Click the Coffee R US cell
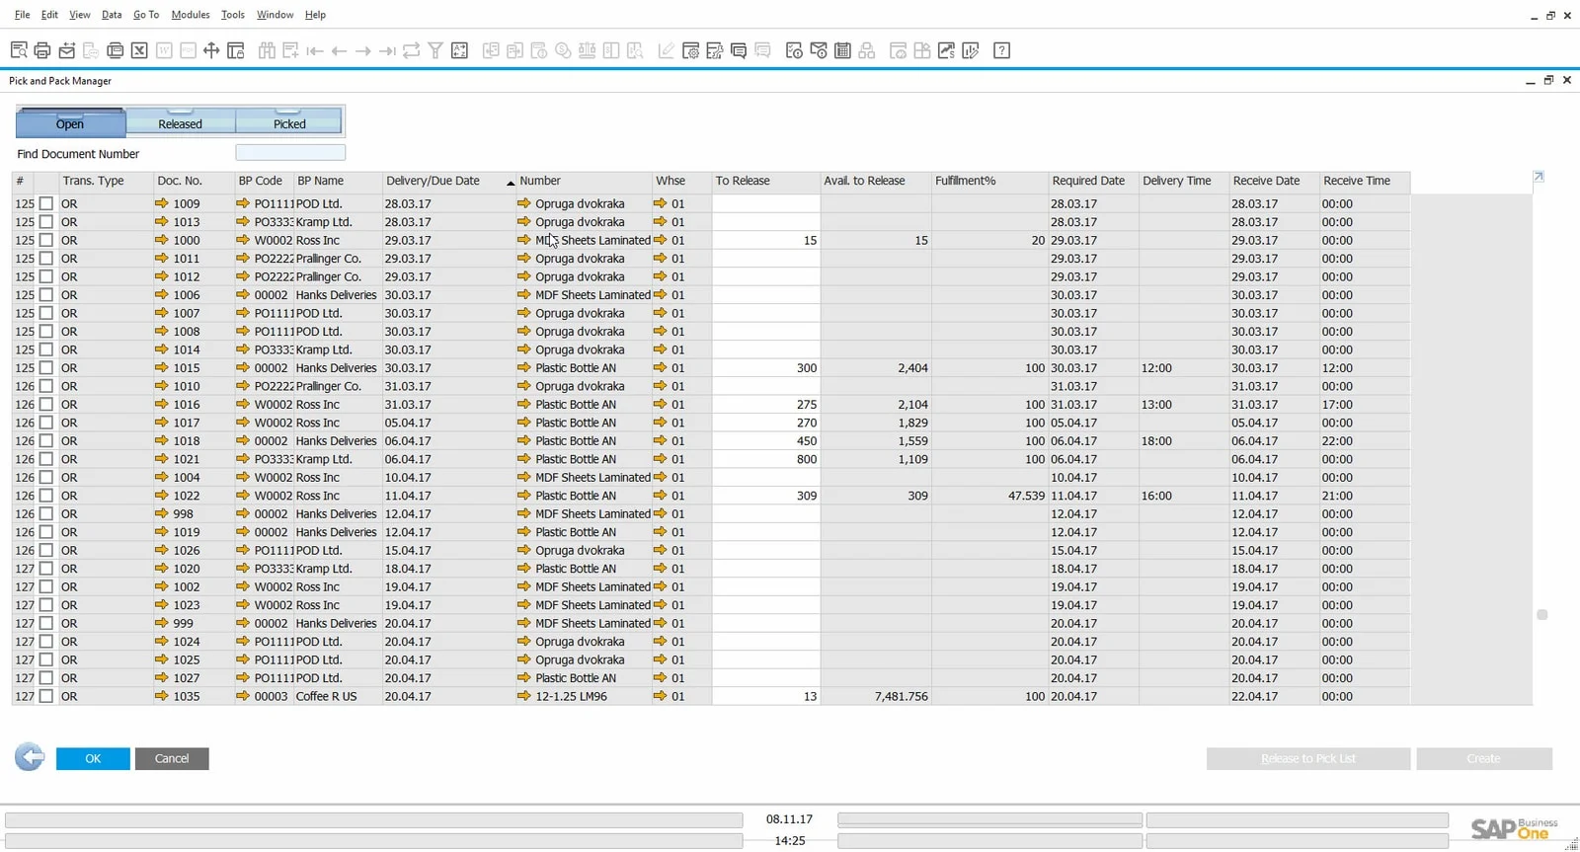The image size is (1580, 852). [337, 696]
